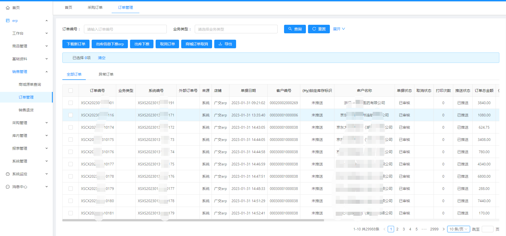The image size is (506, 236).
Task: Check row with date 2023-01-31 14:44:58
Action: [71, 152]
